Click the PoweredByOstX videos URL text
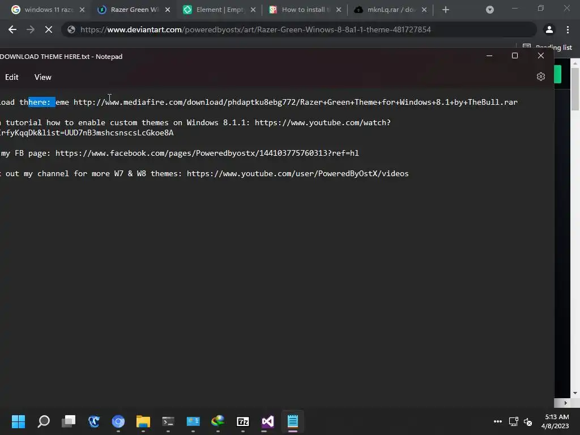This screenshot has height=435, width=580. pyautogui.click(x=298, y=173)
